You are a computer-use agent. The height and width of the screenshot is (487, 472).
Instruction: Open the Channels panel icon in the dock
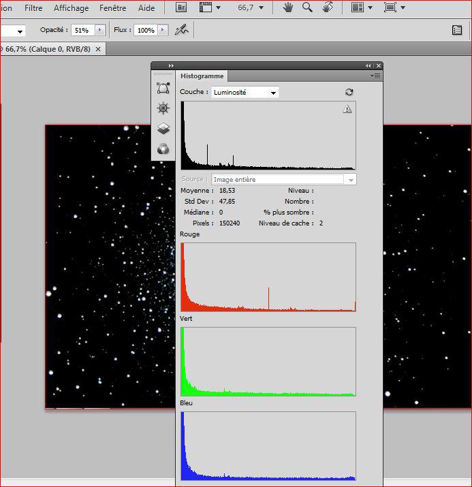coord(163,149)
